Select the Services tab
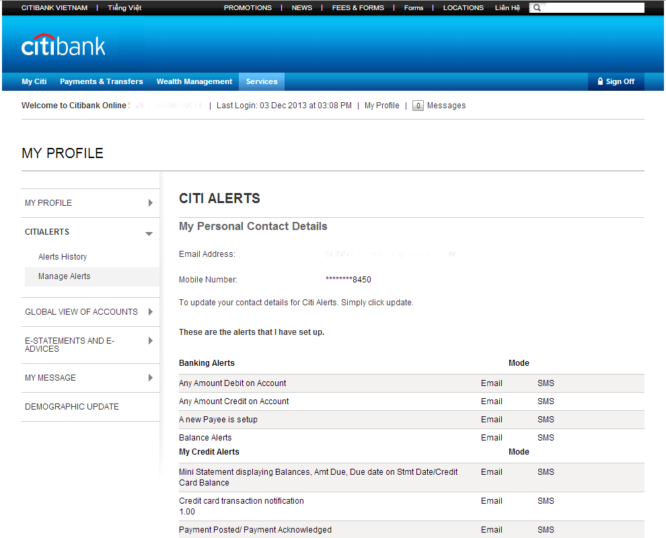The image size is (666, 538). (262, 81)
